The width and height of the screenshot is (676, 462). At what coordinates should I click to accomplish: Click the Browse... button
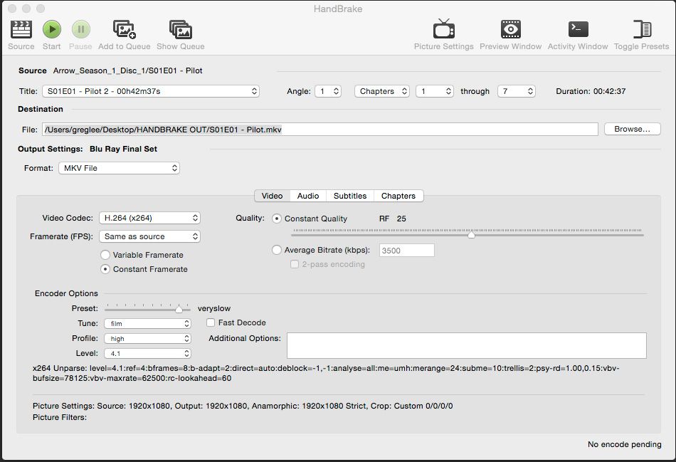click(632, 129)
